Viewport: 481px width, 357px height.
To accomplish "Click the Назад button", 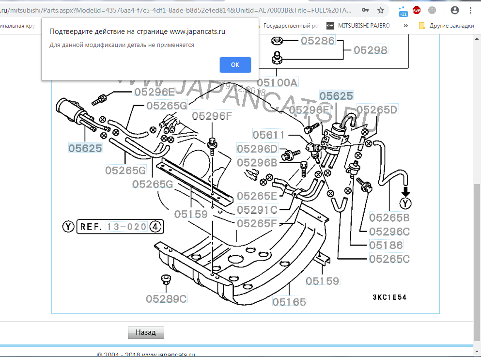I will coord(146,332).
